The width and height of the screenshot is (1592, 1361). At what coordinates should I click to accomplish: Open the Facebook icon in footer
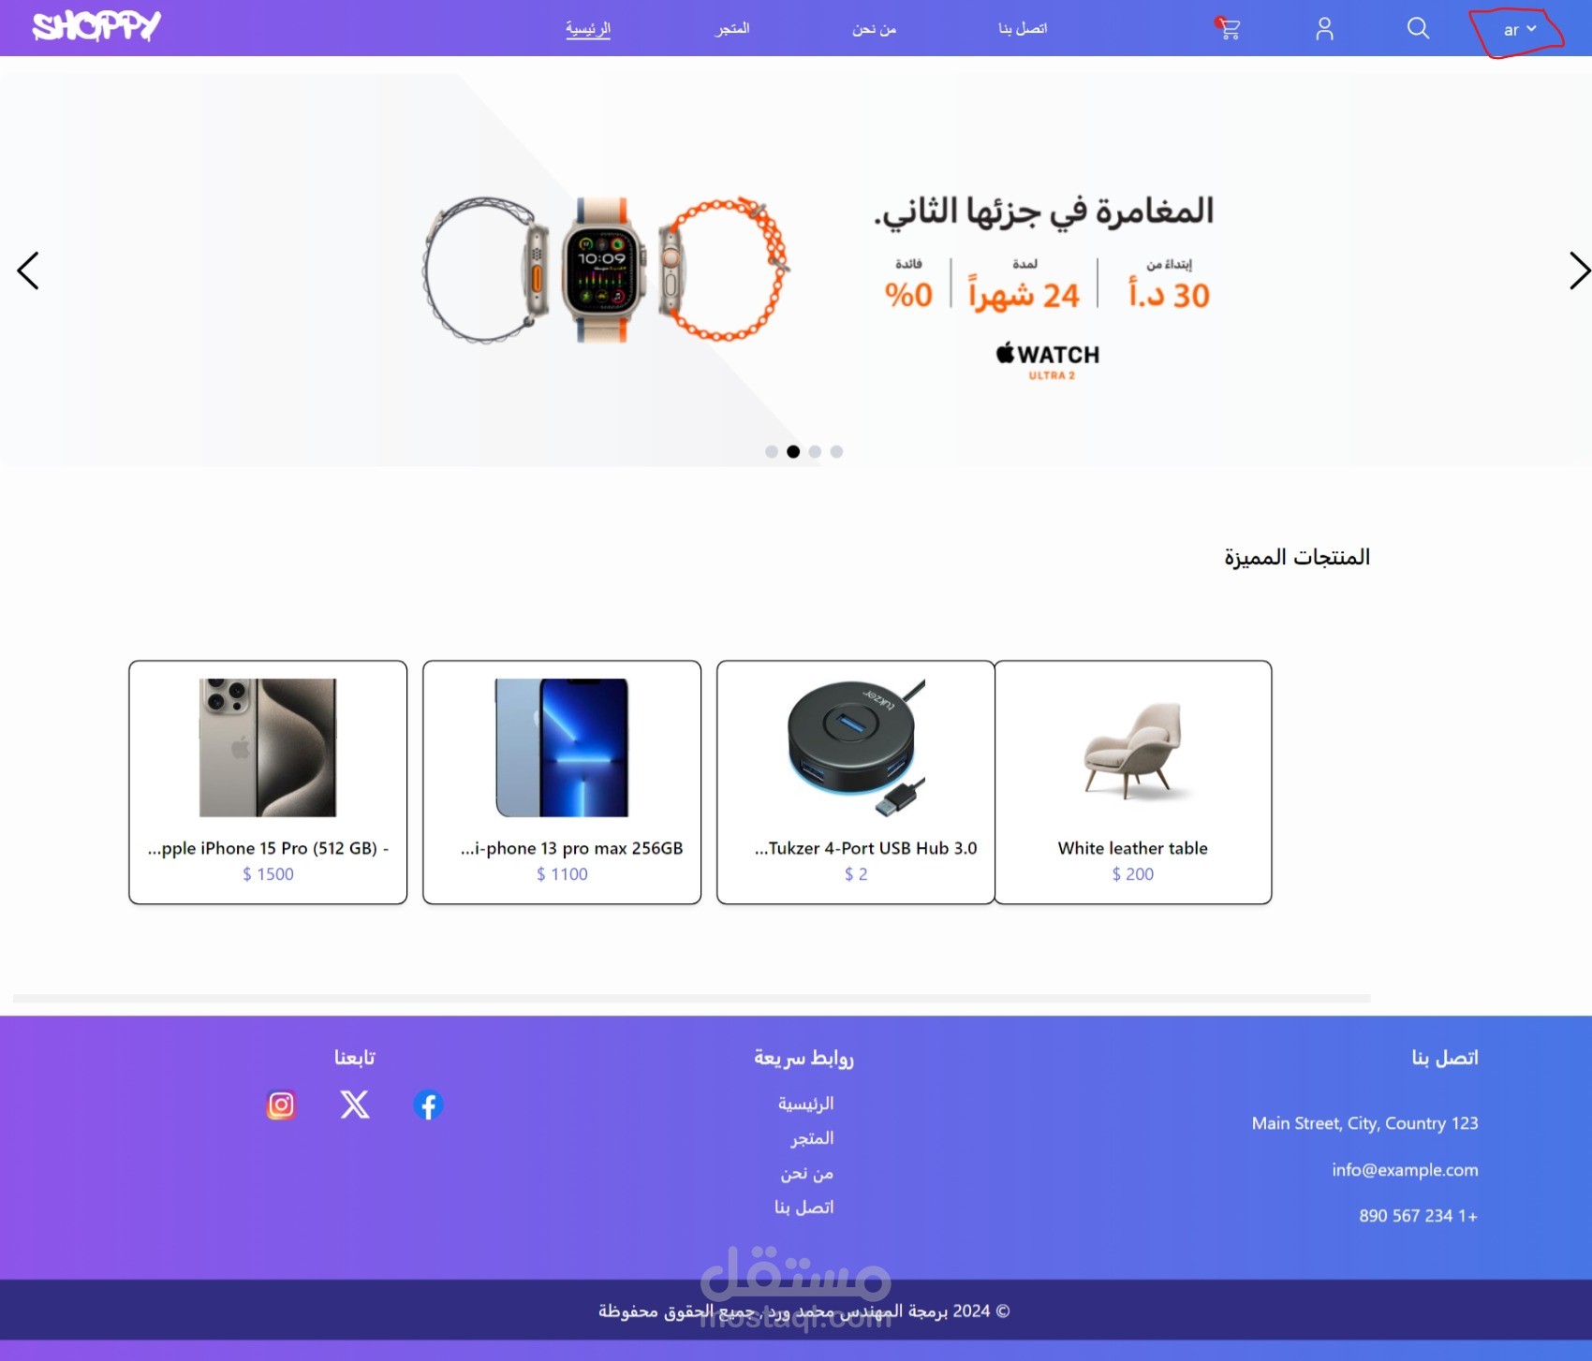(x=428, y=1105)
